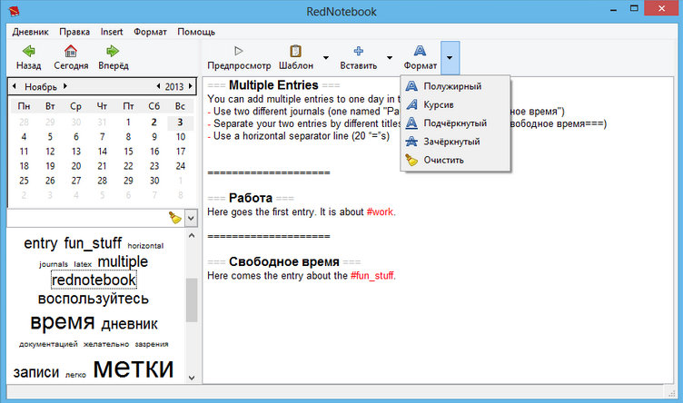The width and height of the screenshot is (683, 403).
Task: Click the tag cloud scrollbar thumb
Action: [x=192, y=300]
